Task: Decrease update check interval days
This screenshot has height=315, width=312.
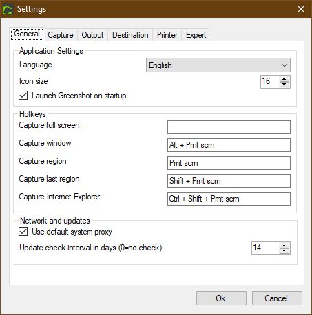Action: pyautogui.click(x=284, y=251)
